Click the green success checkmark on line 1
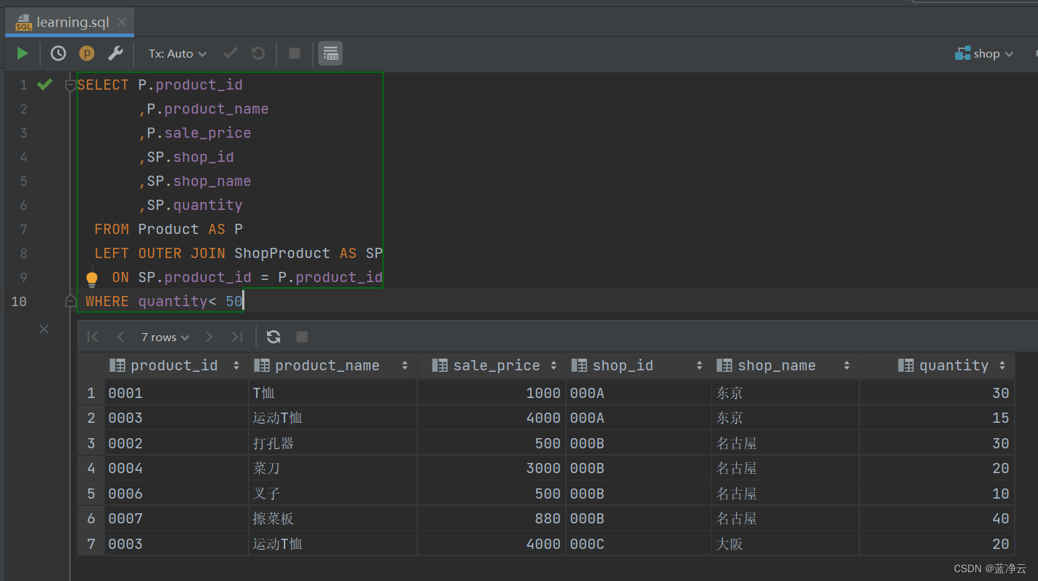 pyautogui.click(x=44, y=85)
